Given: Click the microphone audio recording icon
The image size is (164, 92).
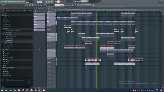Looking at the screenshot, I should pos(44,5).
